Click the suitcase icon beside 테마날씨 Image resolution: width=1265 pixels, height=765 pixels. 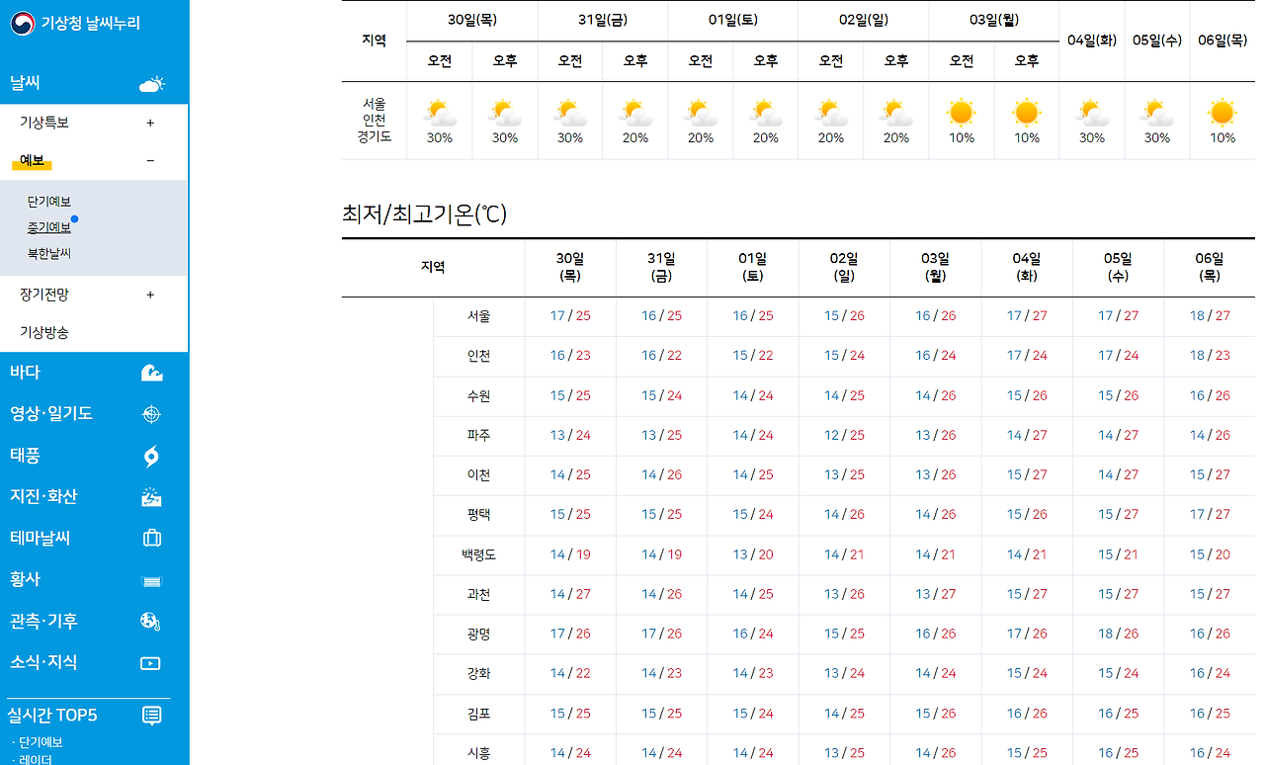[x=151, y=539]
